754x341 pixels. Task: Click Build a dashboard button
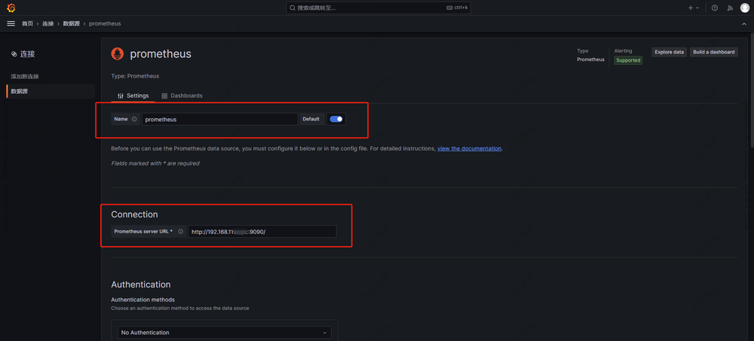tap(713, 52)
